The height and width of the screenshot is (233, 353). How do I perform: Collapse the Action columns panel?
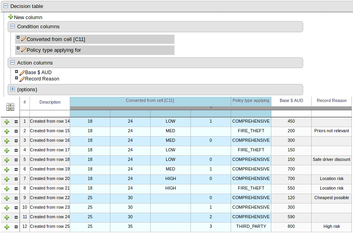[x=12, y=63]
